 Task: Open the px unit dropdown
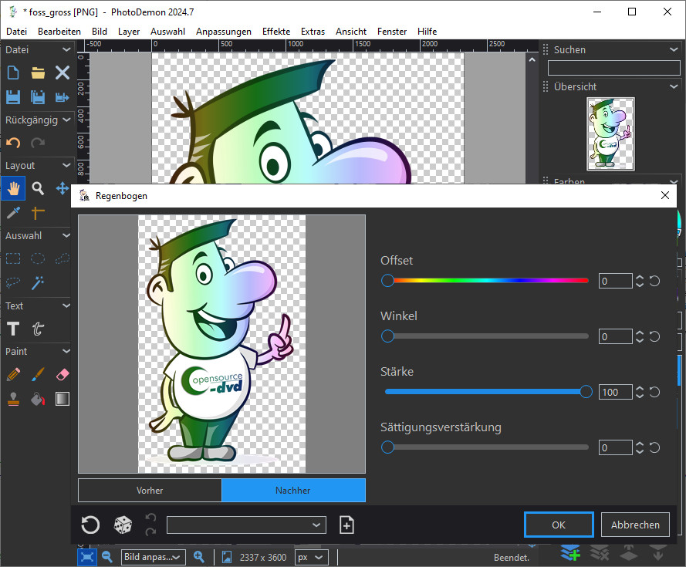tap(312, 557)
